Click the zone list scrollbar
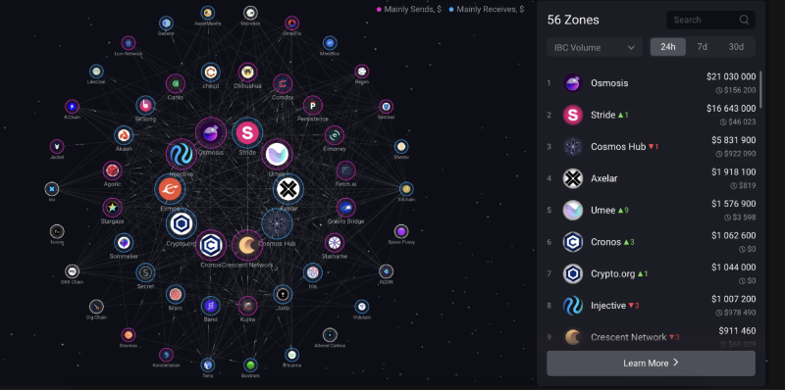 click(x=761, y=90)
